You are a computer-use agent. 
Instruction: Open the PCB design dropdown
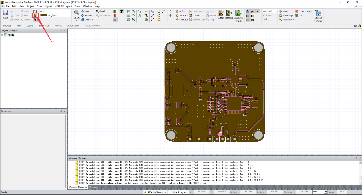tap(69, 11)
